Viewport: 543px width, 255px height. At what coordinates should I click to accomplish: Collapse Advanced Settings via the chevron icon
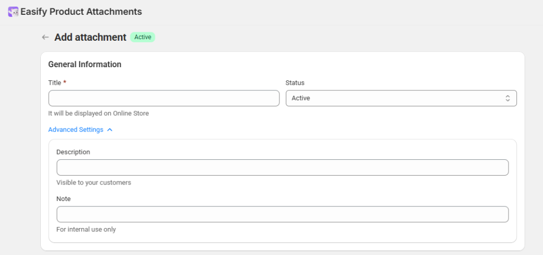[x=110, y=130]
